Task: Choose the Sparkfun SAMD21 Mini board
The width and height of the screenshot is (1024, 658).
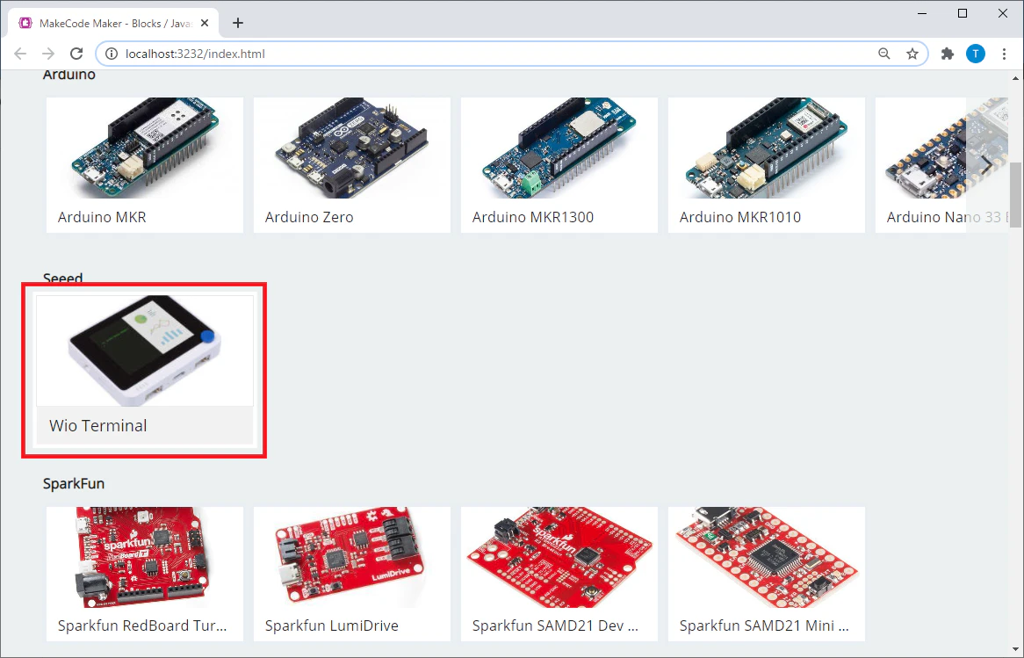Action: (x=767, y=575)
